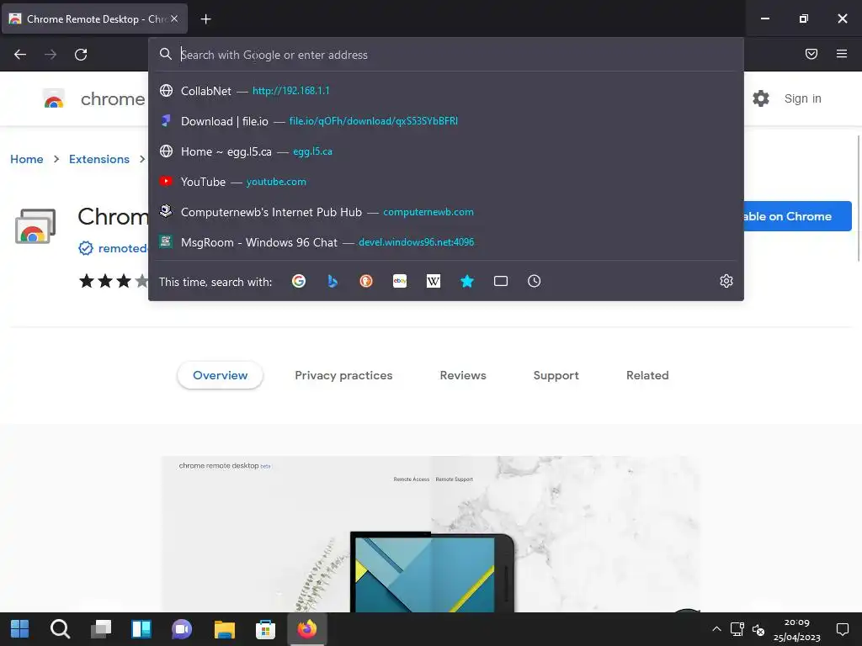Reload the current page

(81, 55)
